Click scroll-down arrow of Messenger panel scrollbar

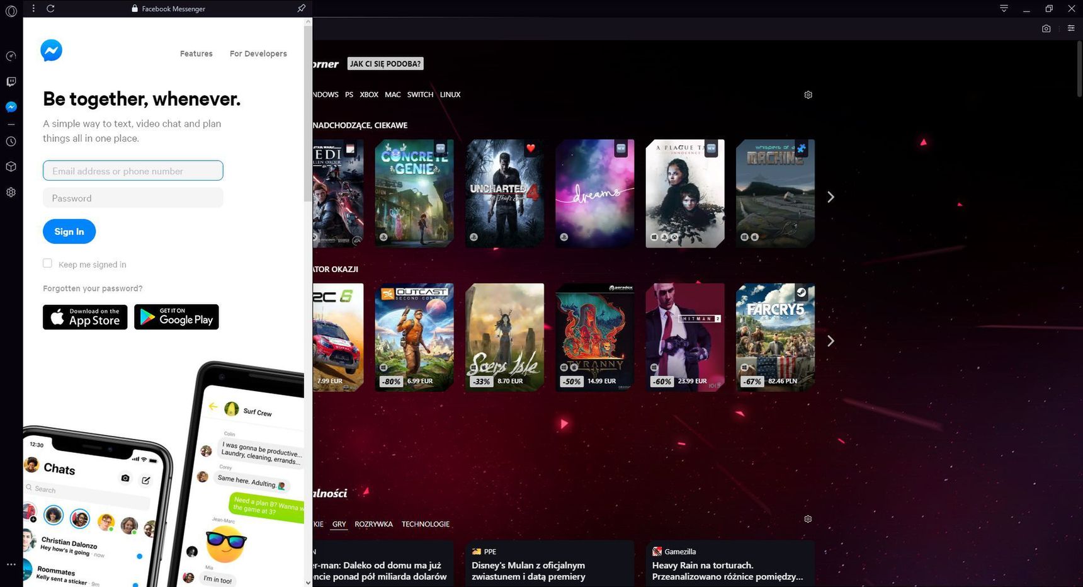tap(308, 583)
